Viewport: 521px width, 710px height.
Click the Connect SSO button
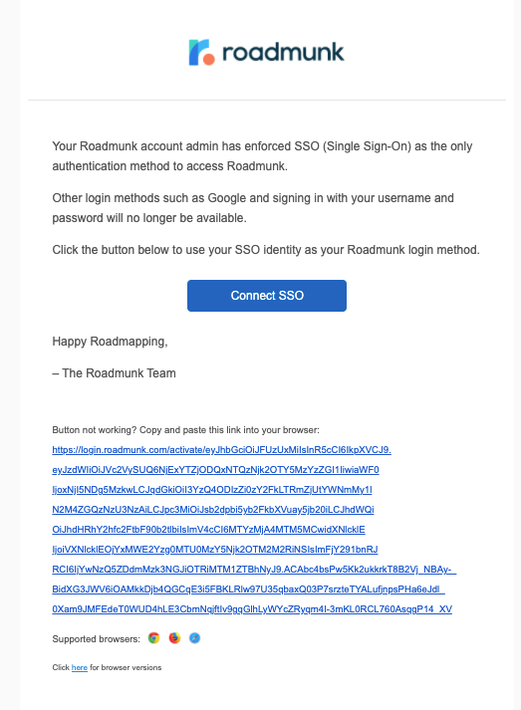point(267,296)
